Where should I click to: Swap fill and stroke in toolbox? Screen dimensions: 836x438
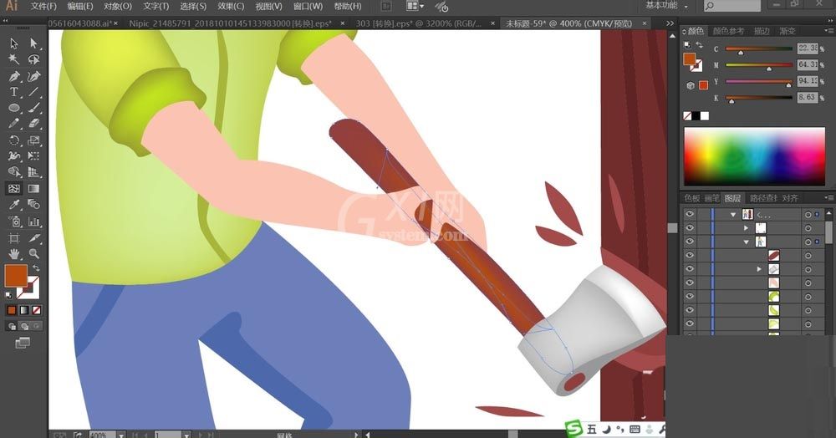click(36, 268)
